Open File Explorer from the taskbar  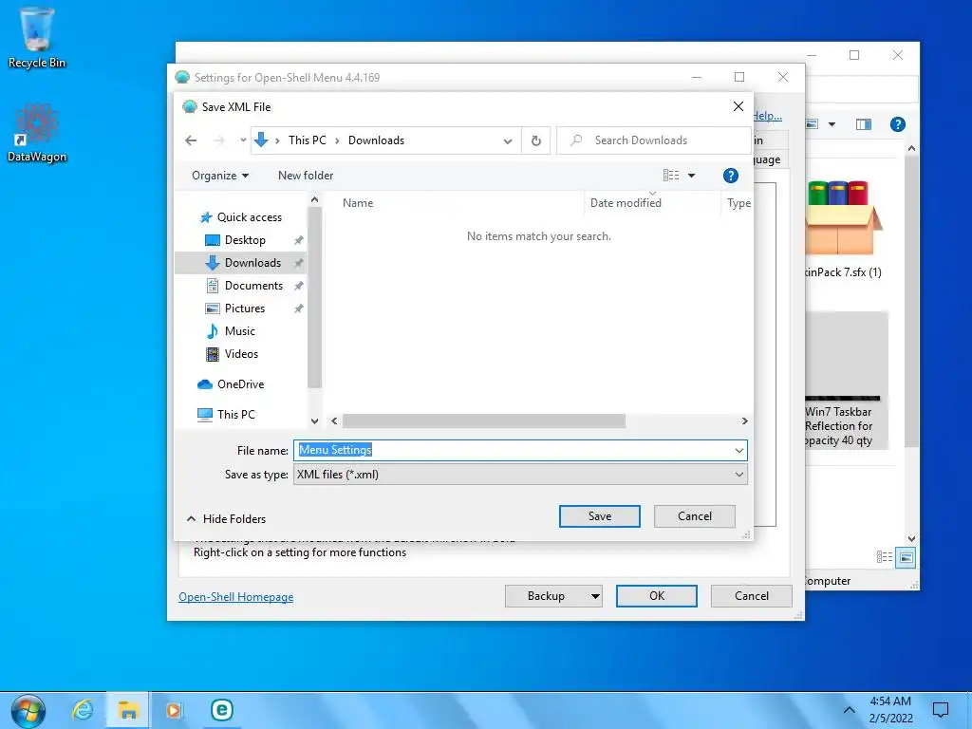click(x=128, y=710)
